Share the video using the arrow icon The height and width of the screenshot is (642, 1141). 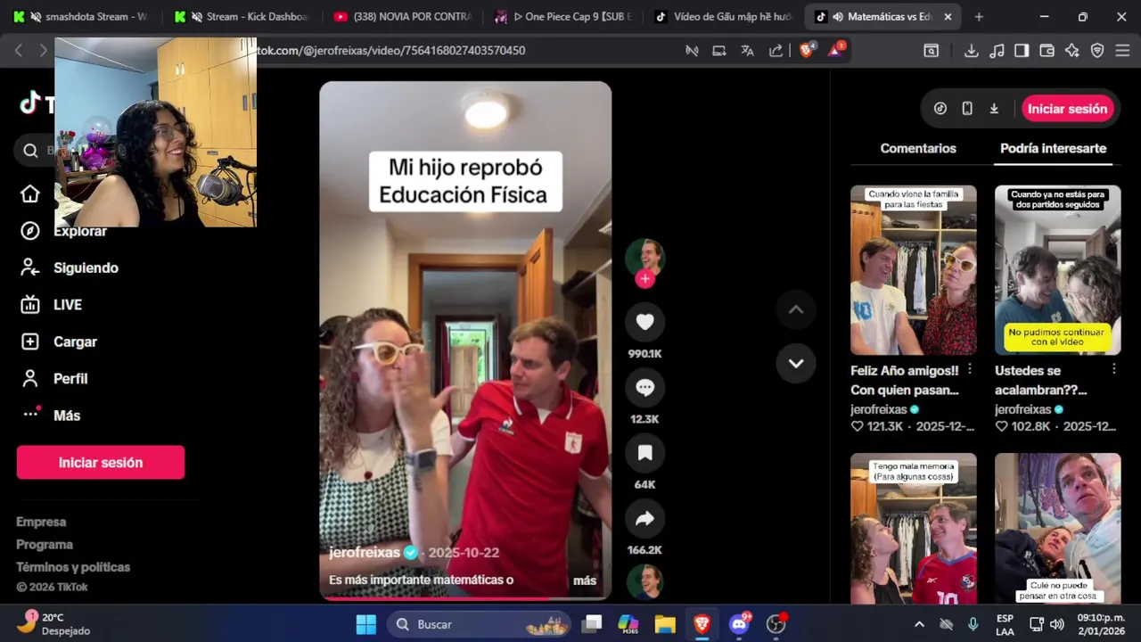pos(644,519)
